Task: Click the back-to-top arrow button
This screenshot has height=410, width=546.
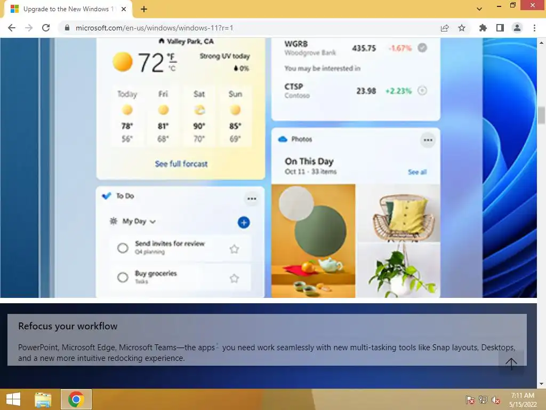Action: click(511, 363)
